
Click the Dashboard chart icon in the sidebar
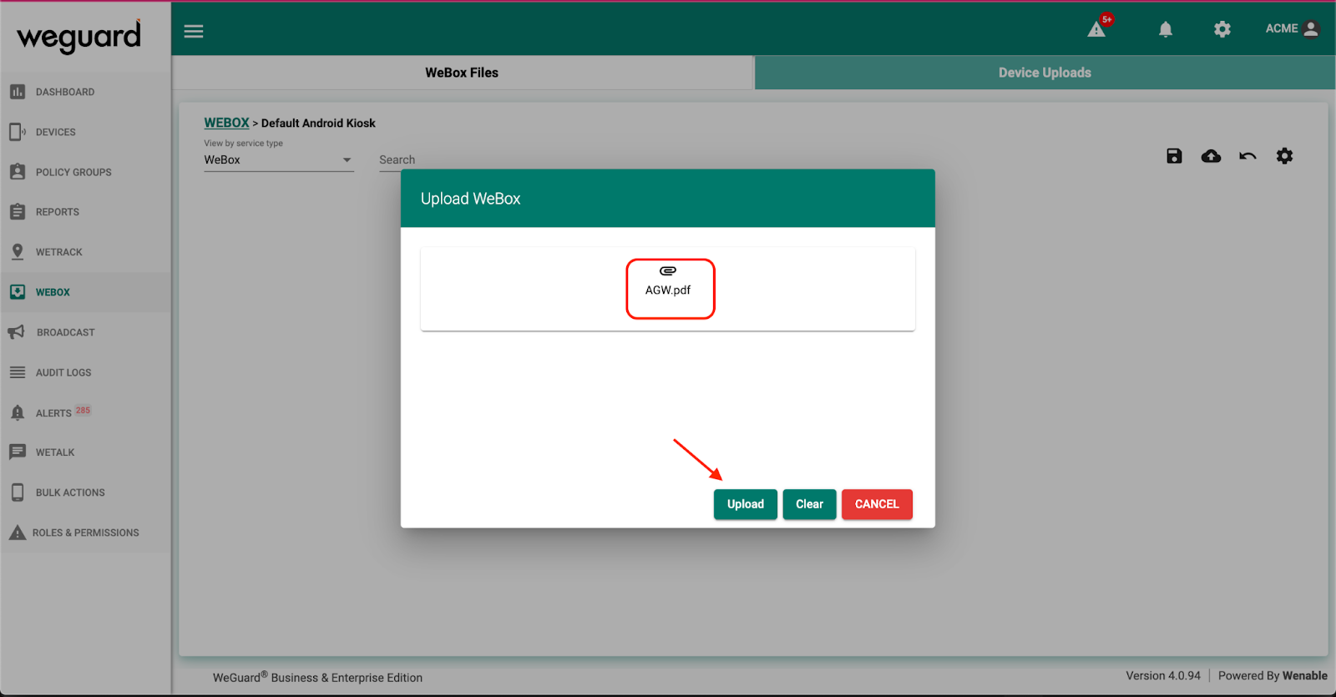point(18,92)
